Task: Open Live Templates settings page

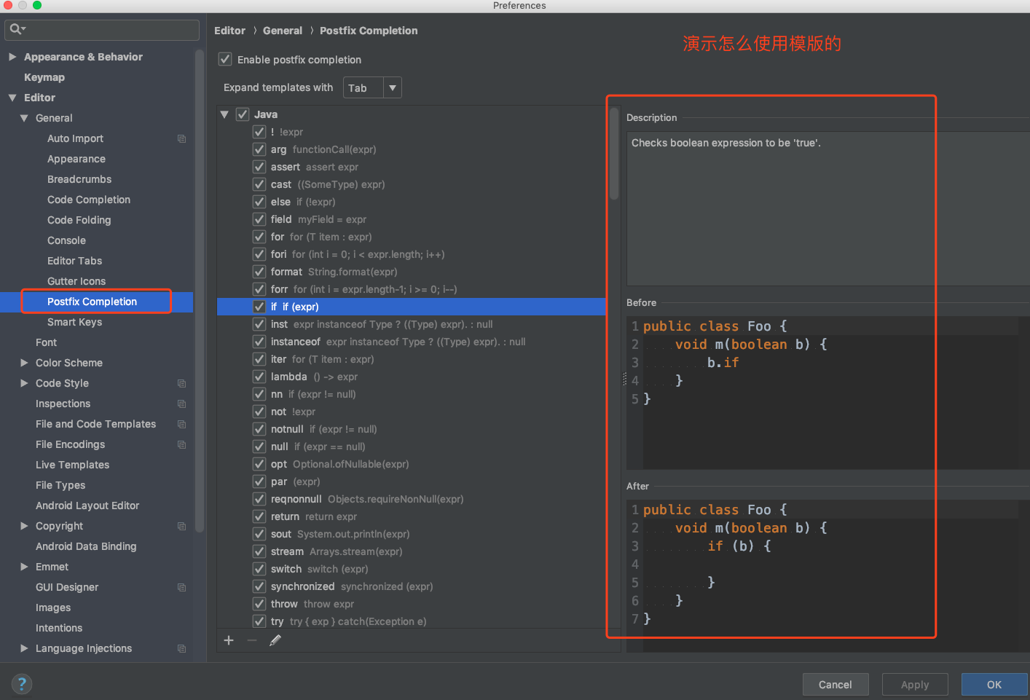Action: (72, 465)
